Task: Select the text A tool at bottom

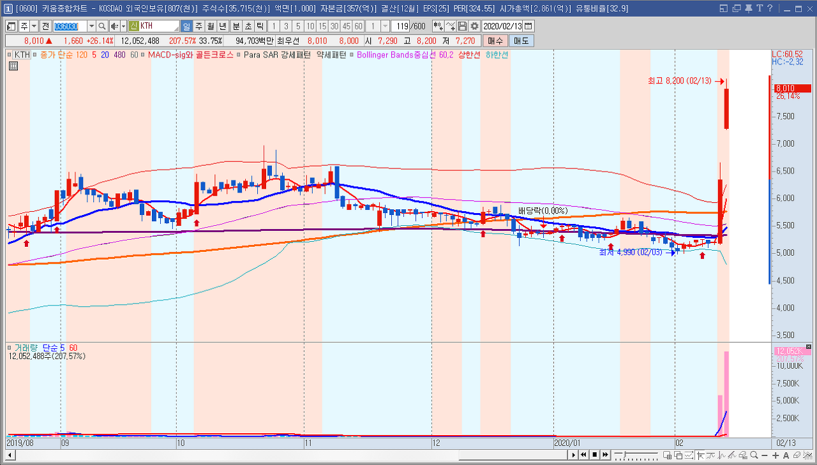Action: (x=785, y=455)
